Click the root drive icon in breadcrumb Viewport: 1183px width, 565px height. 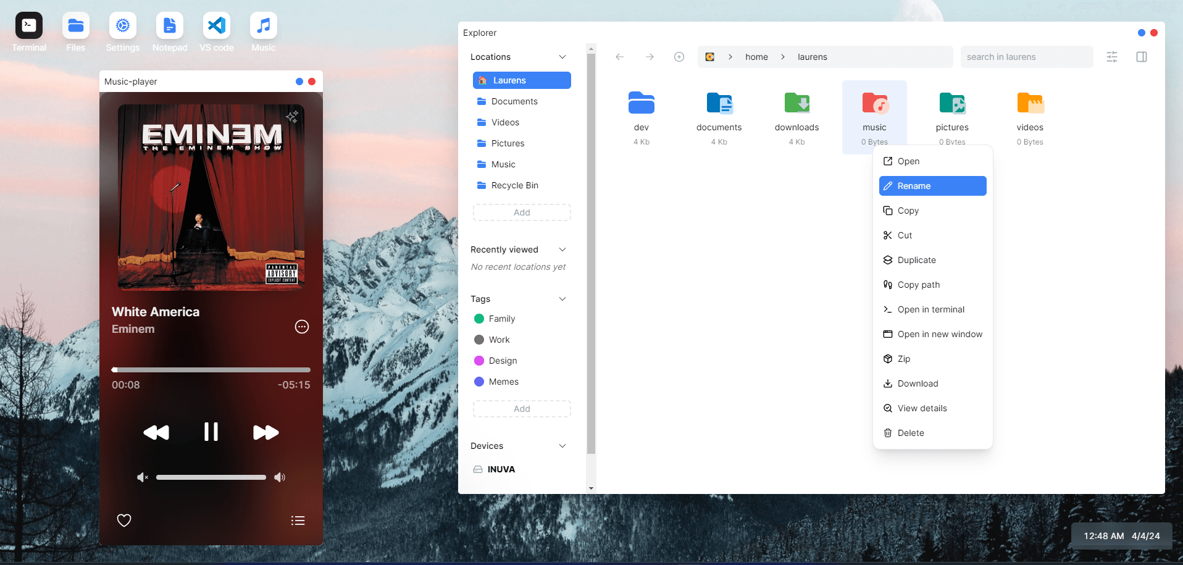pyautogui.click(x=710, y=57)
